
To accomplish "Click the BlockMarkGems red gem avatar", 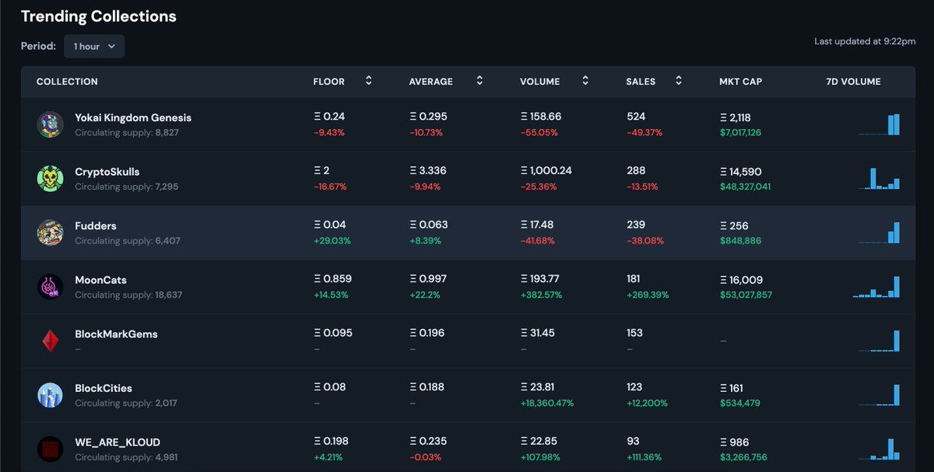I will tap(50, 341).
